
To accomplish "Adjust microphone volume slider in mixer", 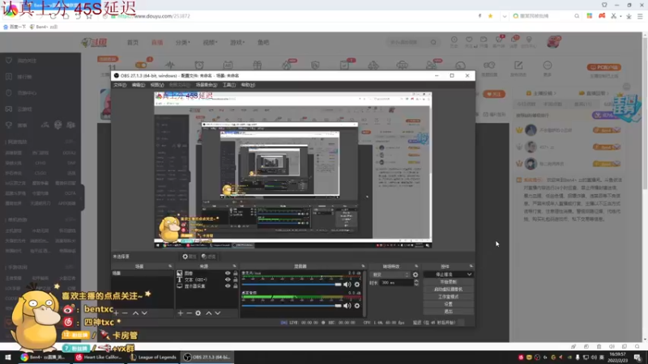I will pyautogui.click(x=292, y=285).
